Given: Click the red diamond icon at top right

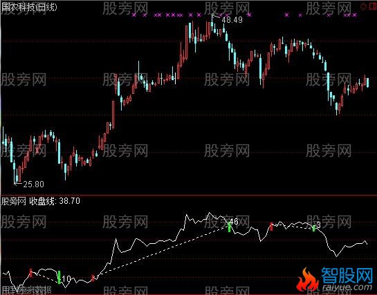Looking at the screenshot, I should pyautogui.click(x=363, y=7).
